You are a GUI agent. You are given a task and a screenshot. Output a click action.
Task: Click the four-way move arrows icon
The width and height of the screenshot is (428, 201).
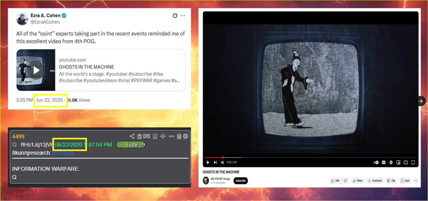pos(163,136)
